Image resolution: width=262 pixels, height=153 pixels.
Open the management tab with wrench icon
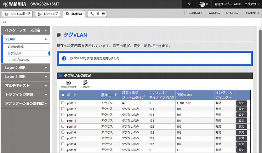click(97, 14)
